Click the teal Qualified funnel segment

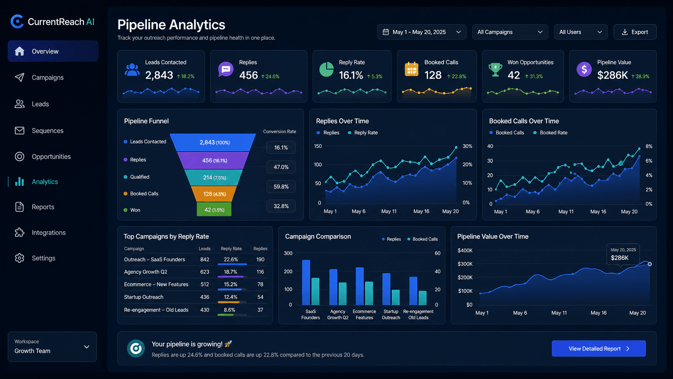pos(214,178)
